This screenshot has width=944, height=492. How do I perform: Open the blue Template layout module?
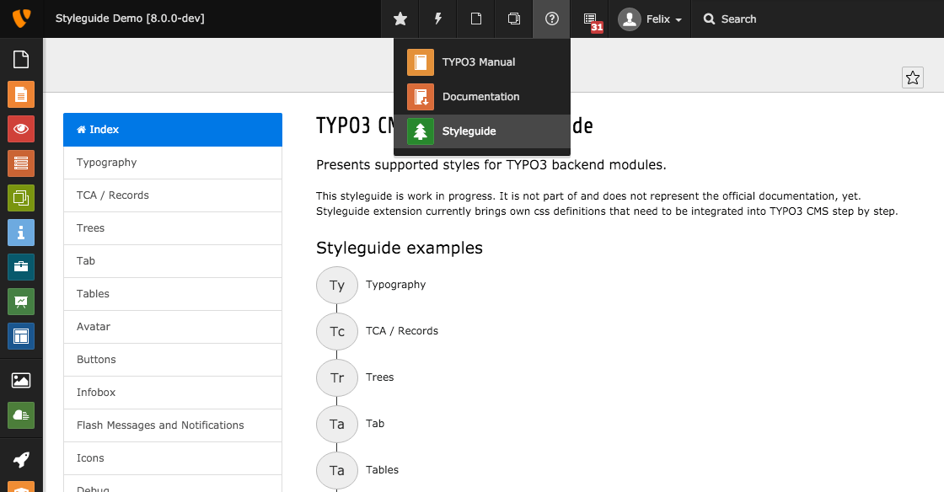tap(21, 336)
